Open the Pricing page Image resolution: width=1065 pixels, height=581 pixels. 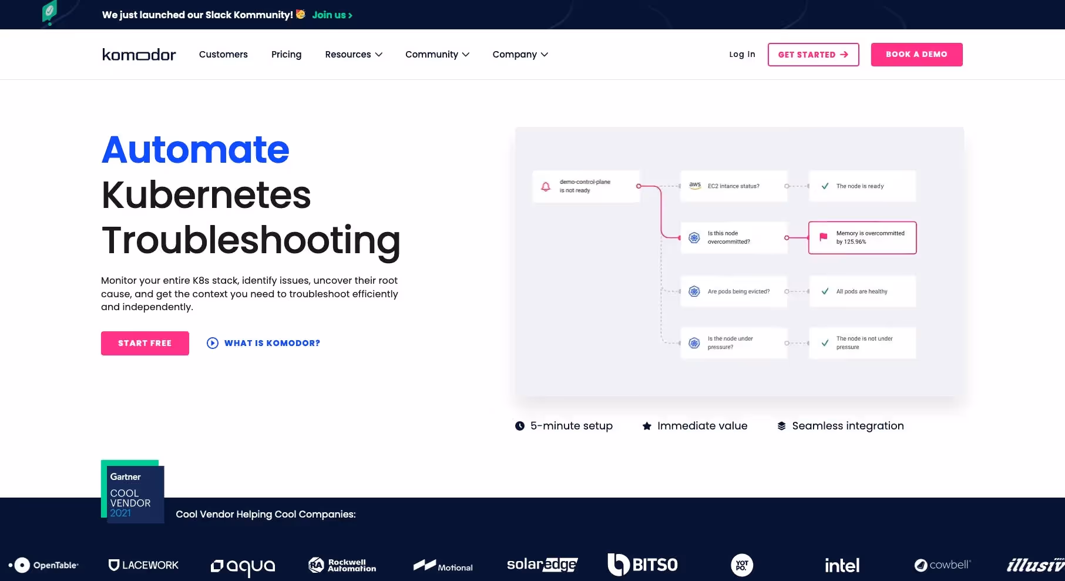286,54
